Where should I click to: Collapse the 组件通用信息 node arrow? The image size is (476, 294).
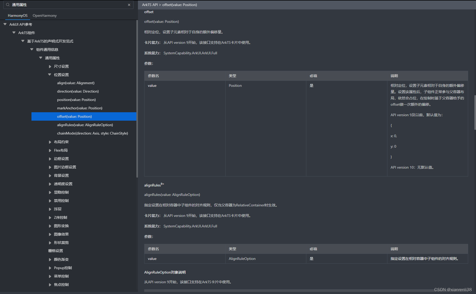click(x=32, y=49)
